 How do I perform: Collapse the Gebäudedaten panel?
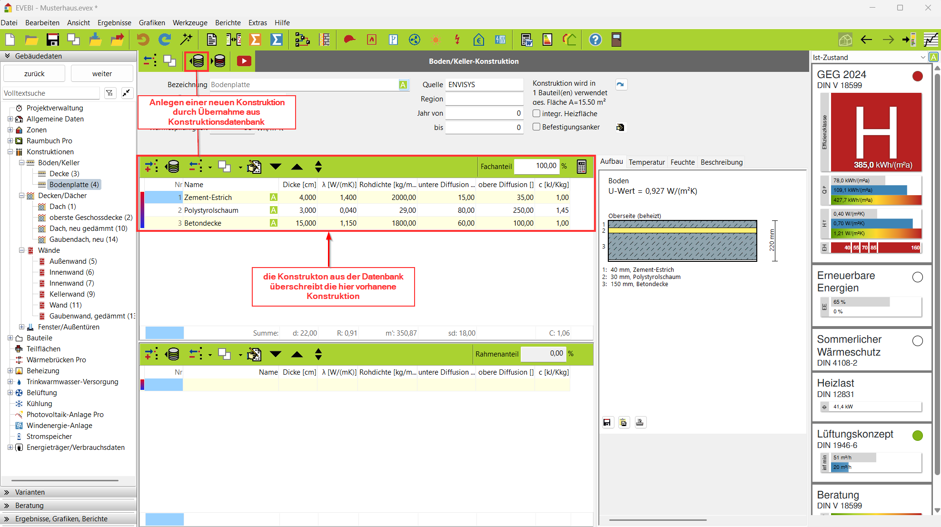pos(7,56)
